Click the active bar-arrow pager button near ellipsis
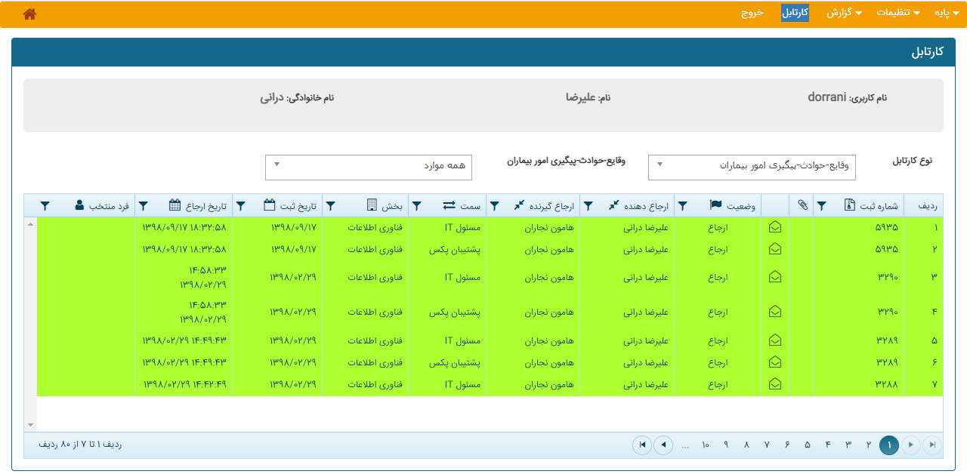The height and width of the screenshot is (474, 967). pyautogui.click(x=642, y=445)
